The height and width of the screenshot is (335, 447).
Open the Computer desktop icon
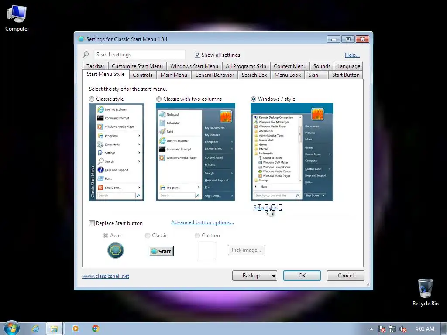[x=17, y=17]
